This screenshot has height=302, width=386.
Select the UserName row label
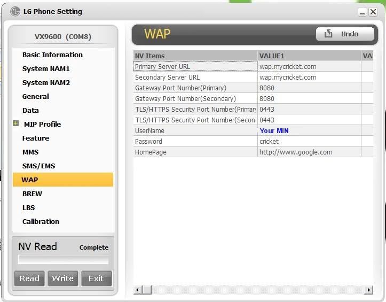[x=195, y=130]
